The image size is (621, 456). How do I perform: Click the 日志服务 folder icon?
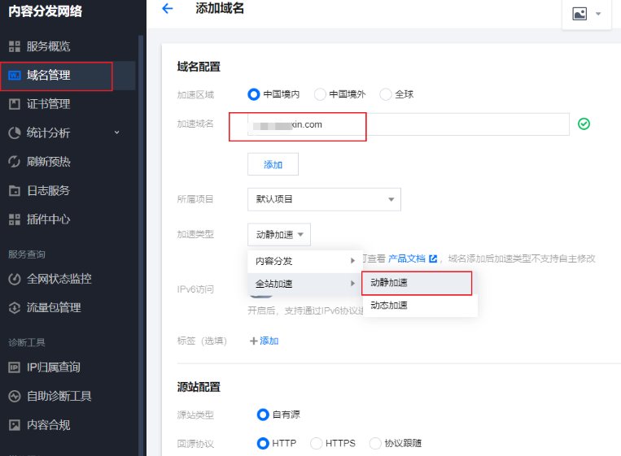click(15, 191)
